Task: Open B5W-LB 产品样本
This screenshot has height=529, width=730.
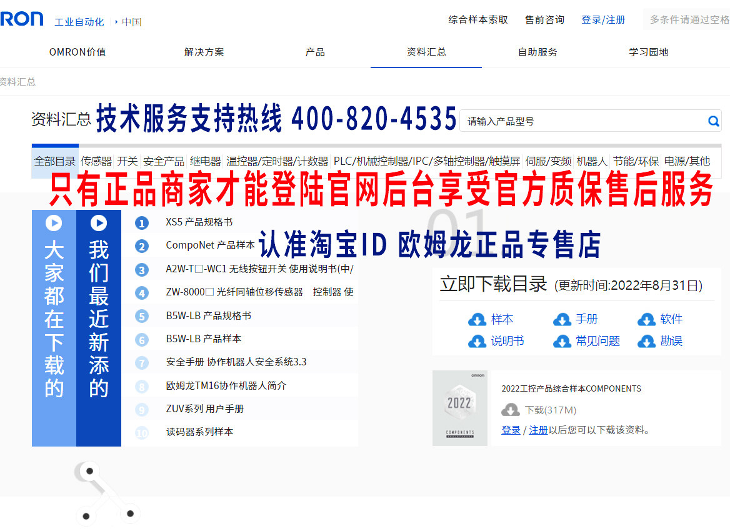Action: (204, 339)
